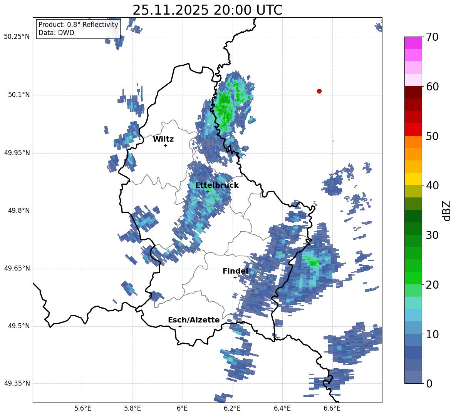Viewport: 456px width, 416px height.
Task: Click the 50.25°N latitude label
Action: 17,37
